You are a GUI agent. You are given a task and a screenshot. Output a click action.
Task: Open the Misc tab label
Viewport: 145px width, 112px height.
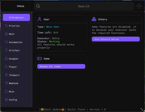pyautogui.click(x=12, y=92)
